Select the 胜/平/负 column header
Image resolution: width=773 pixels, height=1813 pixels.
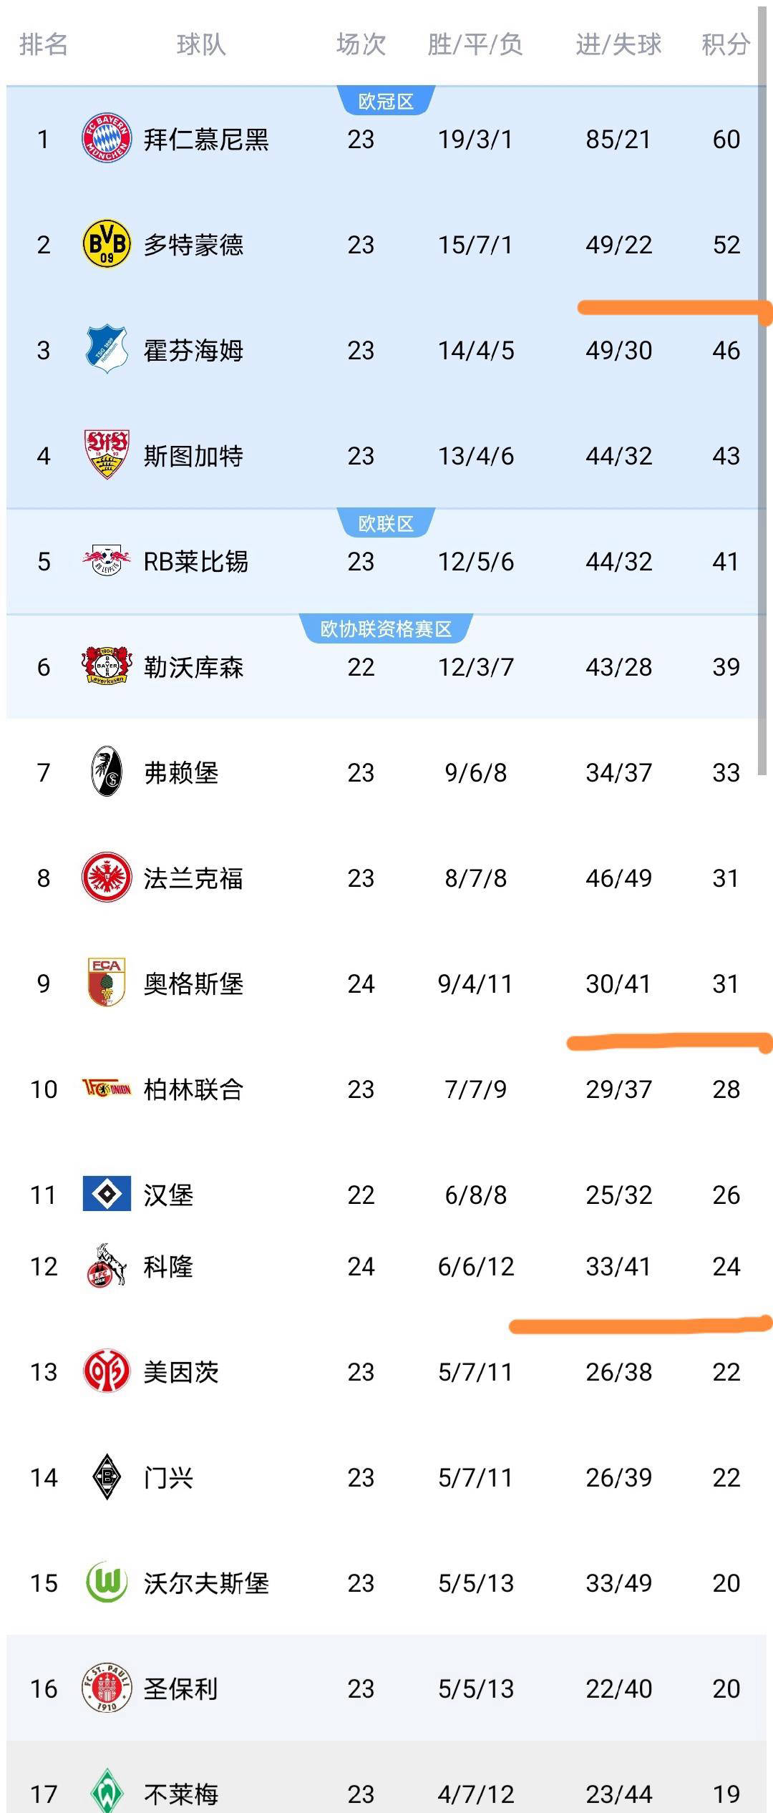pos(475,44)
